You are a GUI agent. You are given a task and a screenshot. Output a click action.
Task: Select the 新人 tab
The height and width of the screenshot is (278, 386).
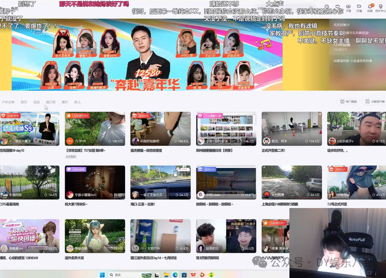(x=77, y=102)
